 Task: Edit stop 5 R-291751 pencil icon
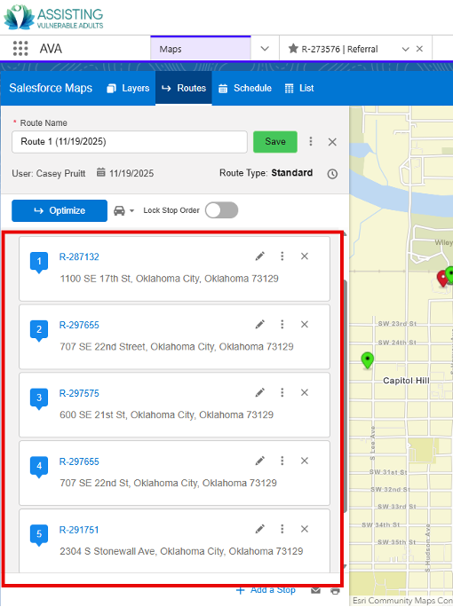click(260, 529)
